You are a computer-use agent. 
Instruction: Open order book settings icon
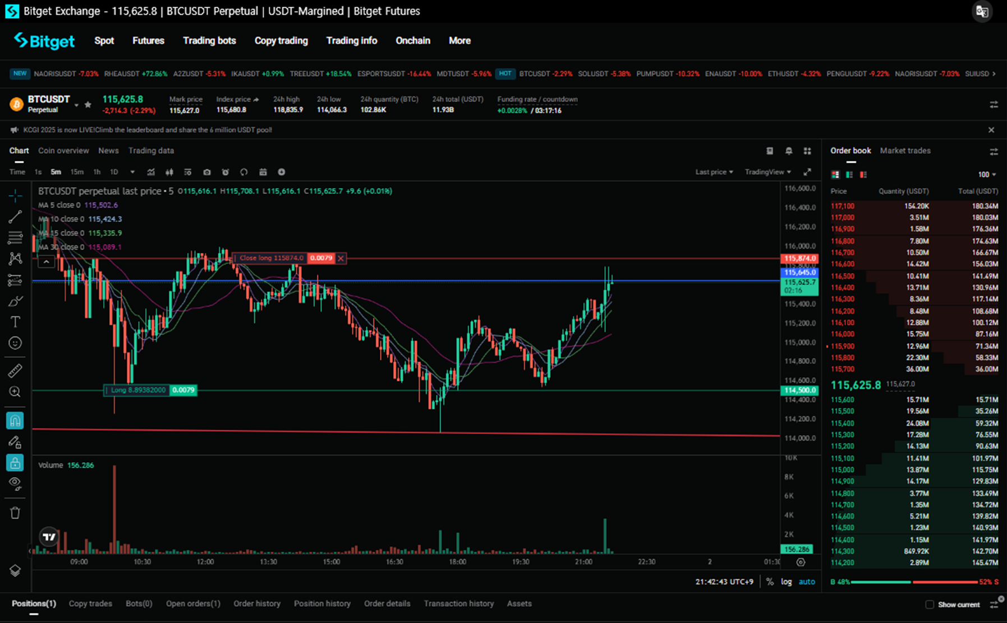click(x=994, y=151)
